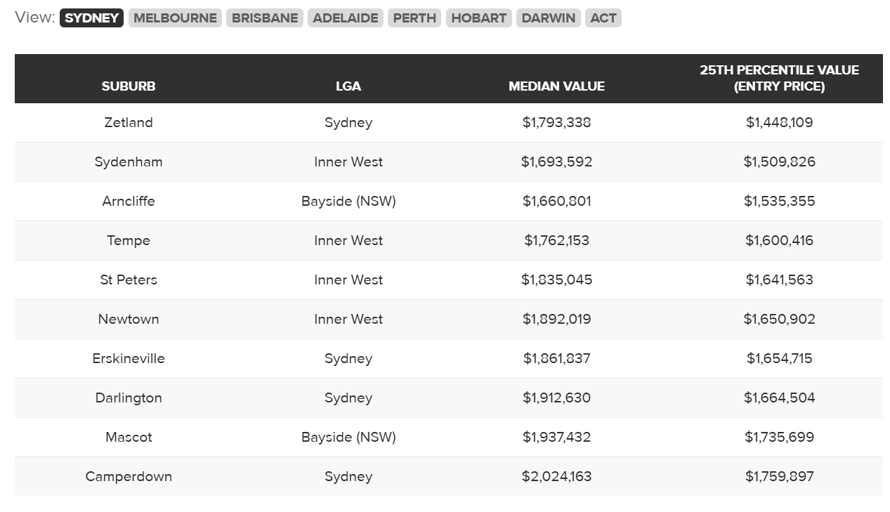Click median value $1,762,153
Screen dimensions: 890x512
(x=556, y=240)
